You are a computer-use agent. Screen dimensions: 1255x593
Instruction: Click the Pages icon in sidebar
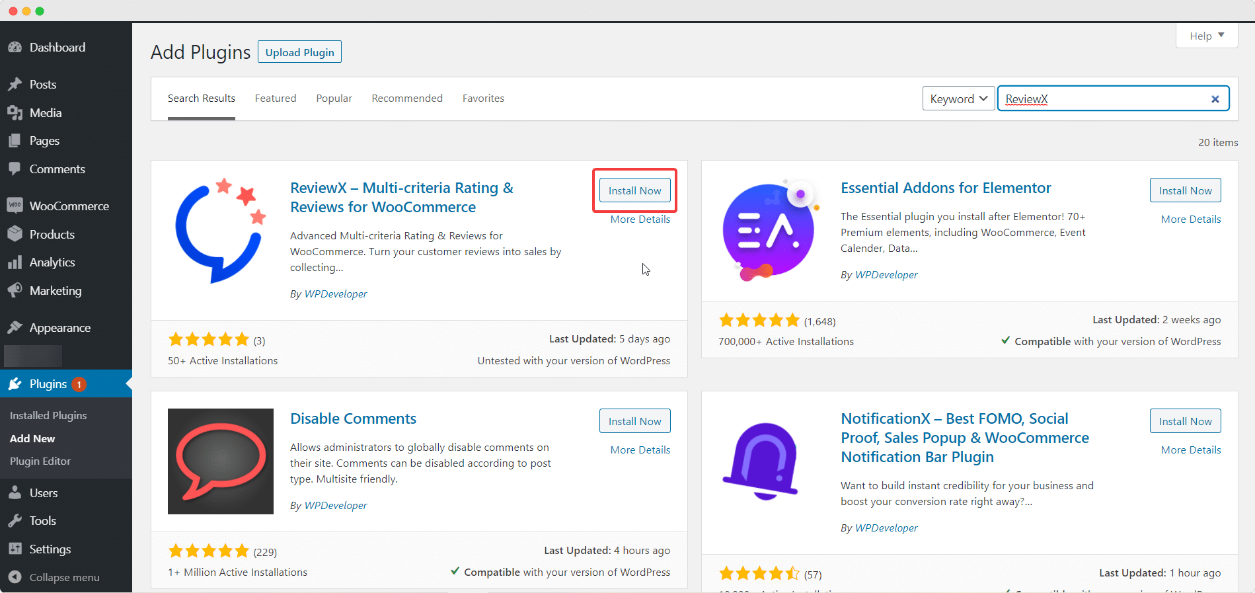click(15, 141)
